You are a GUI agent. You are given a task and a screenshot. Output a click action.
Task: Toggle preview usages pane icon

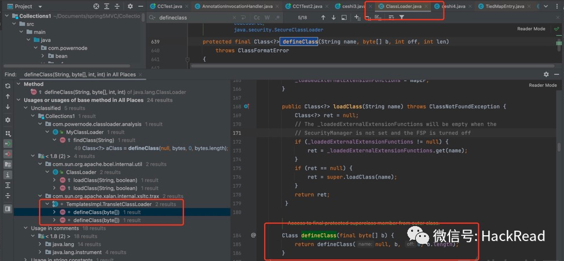click(7, 208)
